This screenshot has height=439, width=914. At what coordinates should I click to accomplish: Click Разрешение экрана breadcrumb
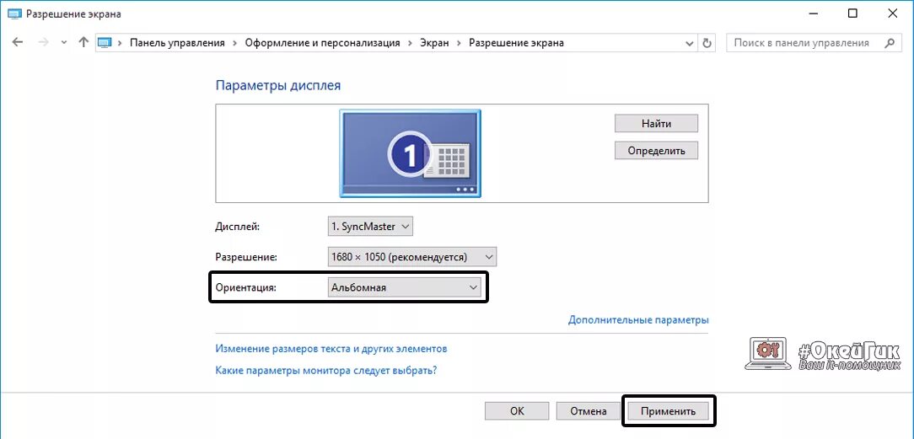517,42
